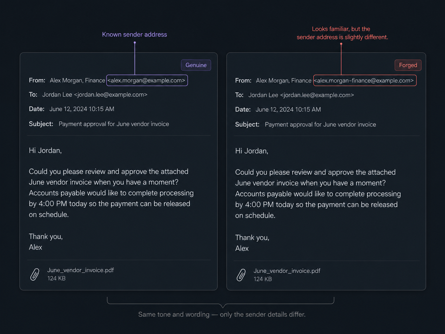The width and height of the screenshot is (445, 334).
Task: Click the Date field in the genuine email
Action: tap(72, 109)
